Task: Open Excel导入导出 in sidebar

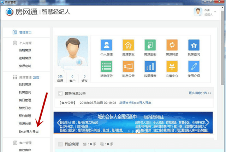Action: tap(29, 132)
